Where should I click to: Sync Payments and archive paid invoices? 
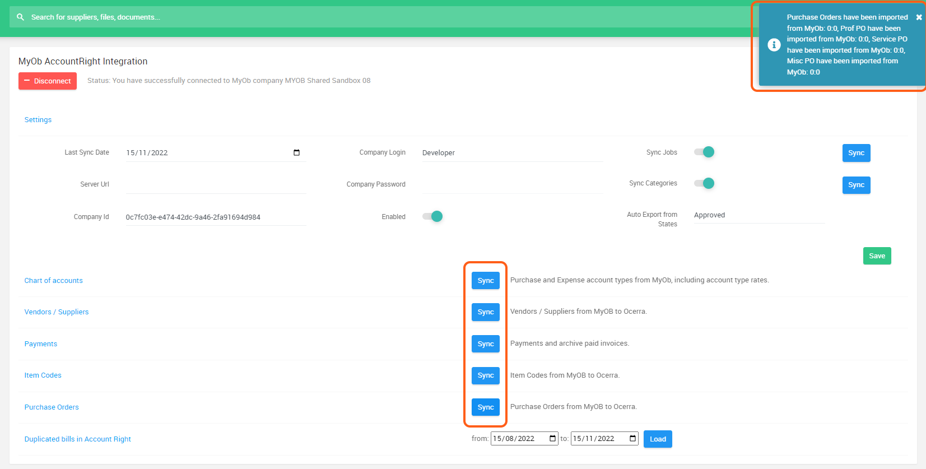[x=486, y=344]
